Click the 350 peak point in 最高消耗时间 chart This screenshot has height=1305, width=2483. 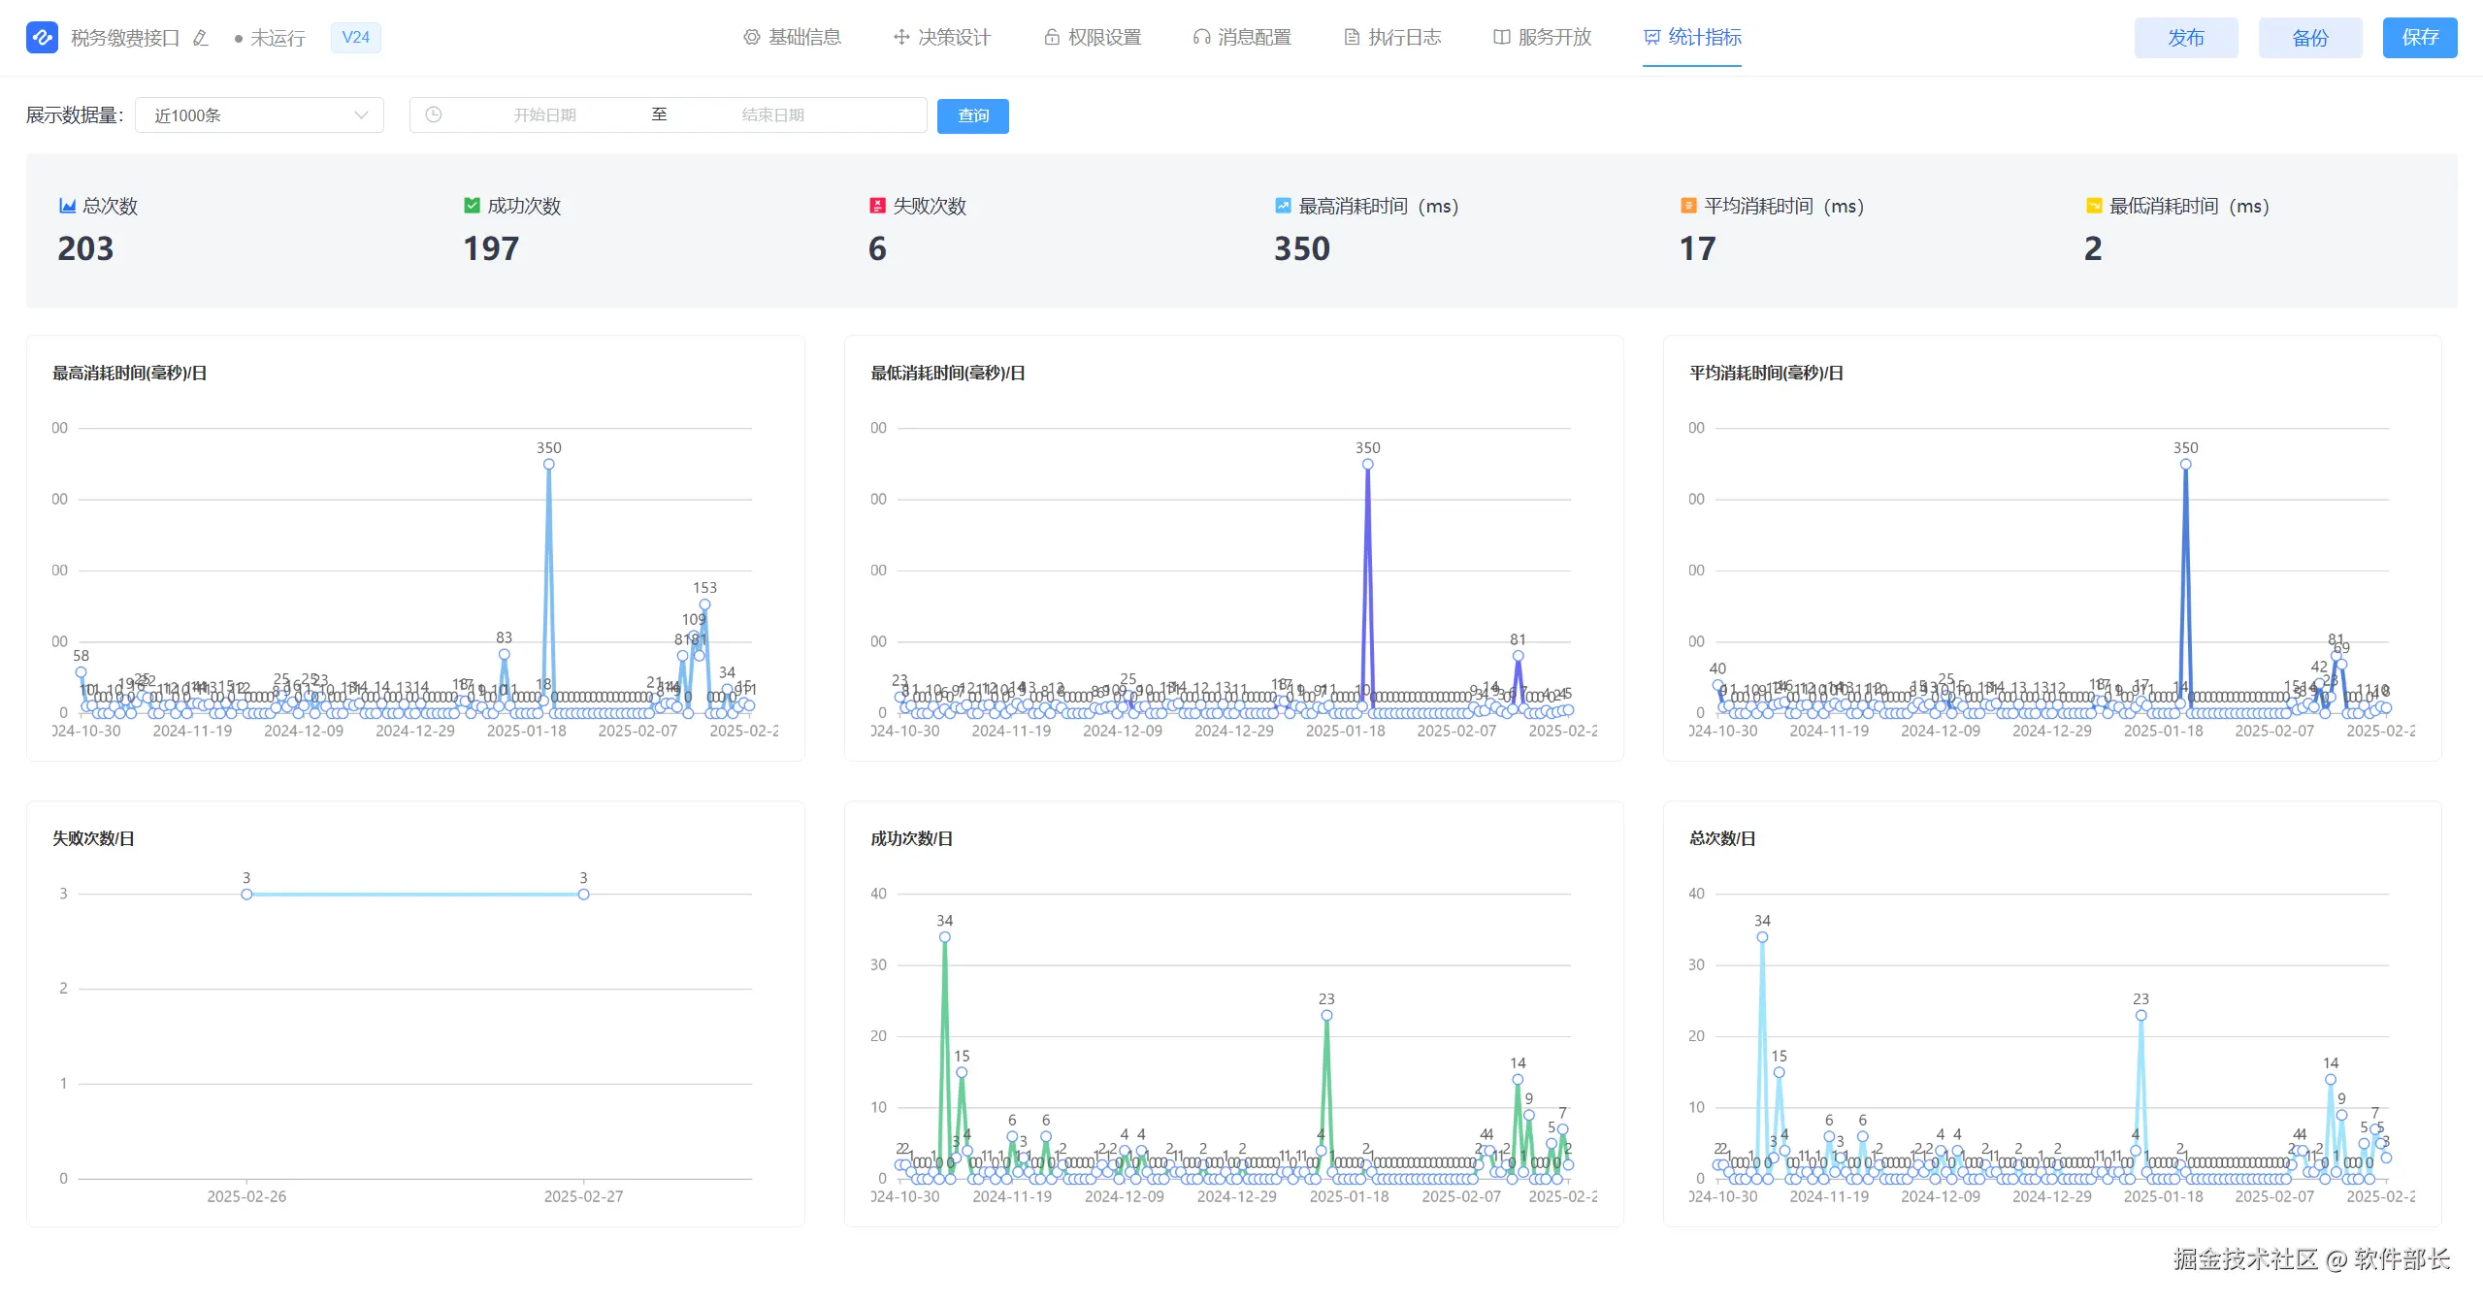click(549, 465)
